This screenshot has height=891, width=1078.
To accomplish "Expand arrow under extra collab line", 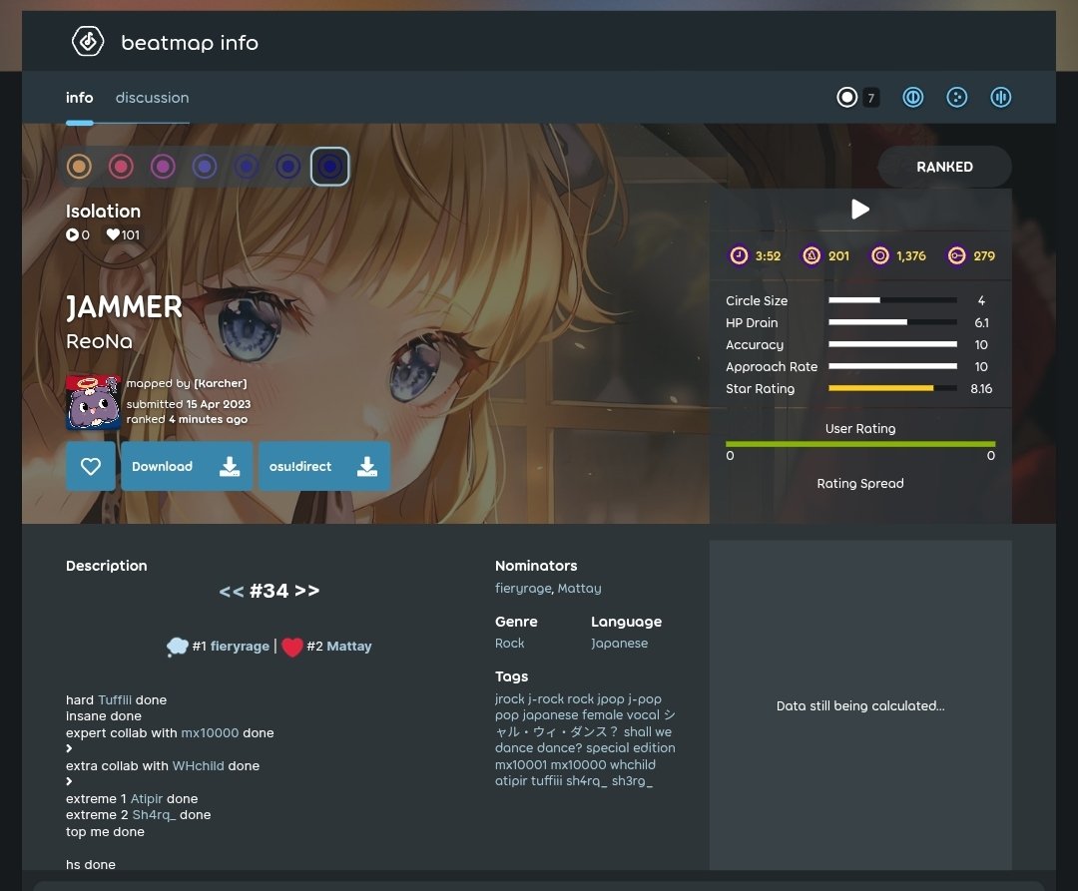I will click(x=69, y=782).
